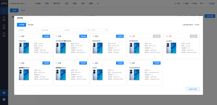Open the 测试计划 nav tab
This screenshot has height=105, width=217.
(x=57, y=3)
